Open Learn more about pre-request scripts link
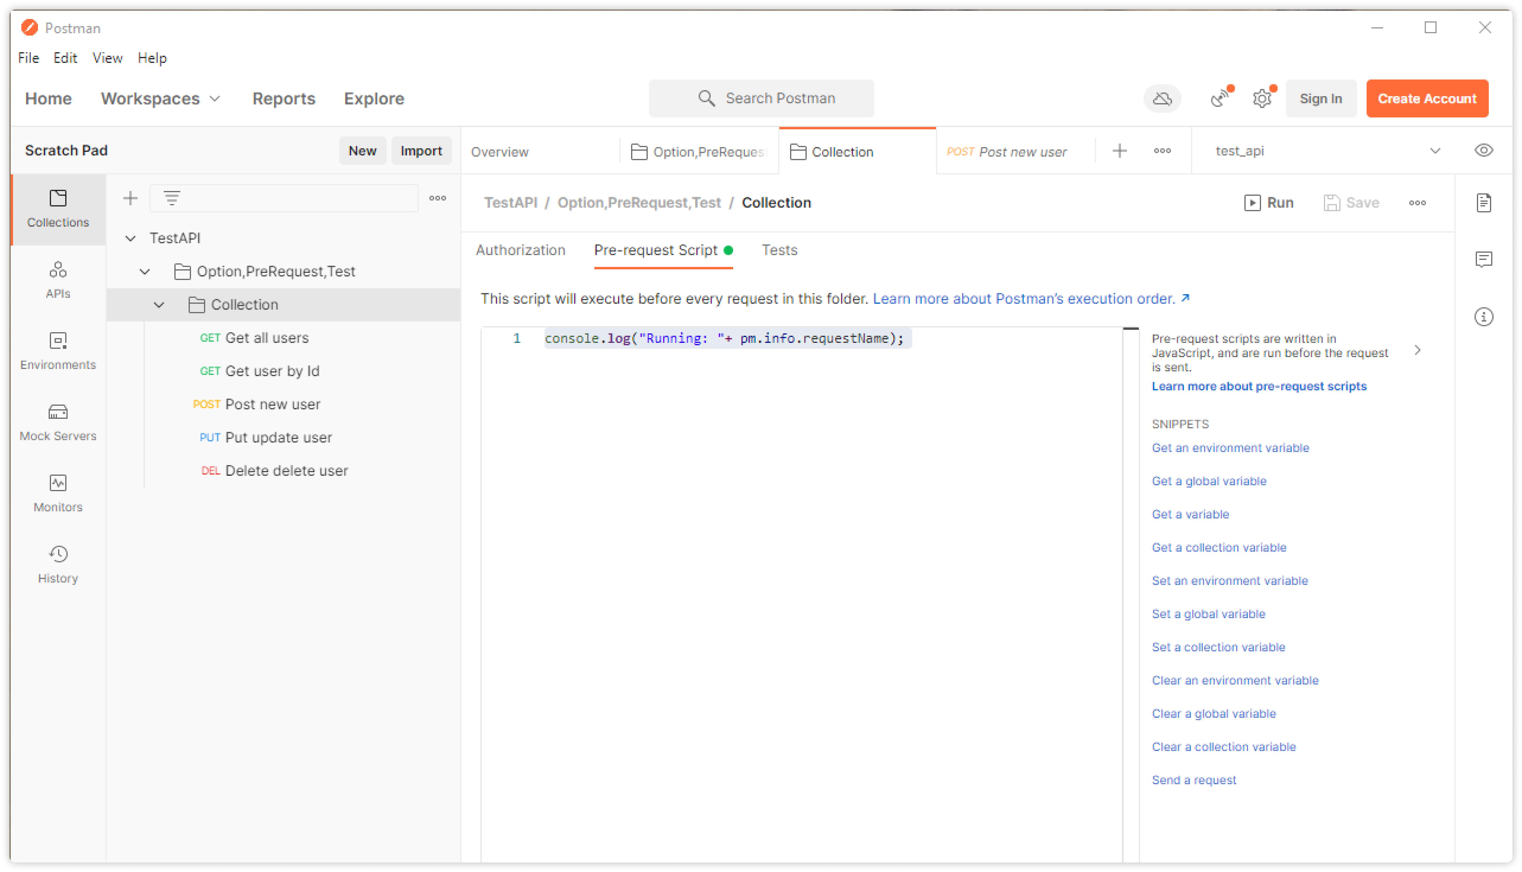This screenshot has height=872, width=1522. pyautogui.click(x=1259, y=386)
